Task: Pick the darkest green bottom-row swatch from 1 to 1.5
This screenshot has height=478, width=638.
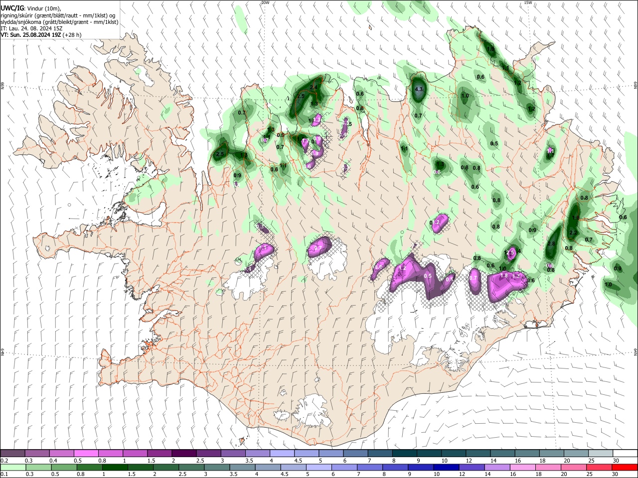Action: 115,468
